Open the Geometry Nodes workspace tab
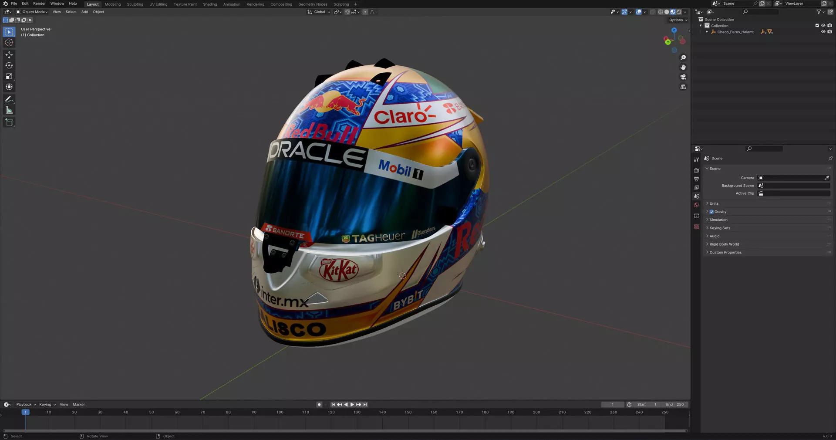 313,4
